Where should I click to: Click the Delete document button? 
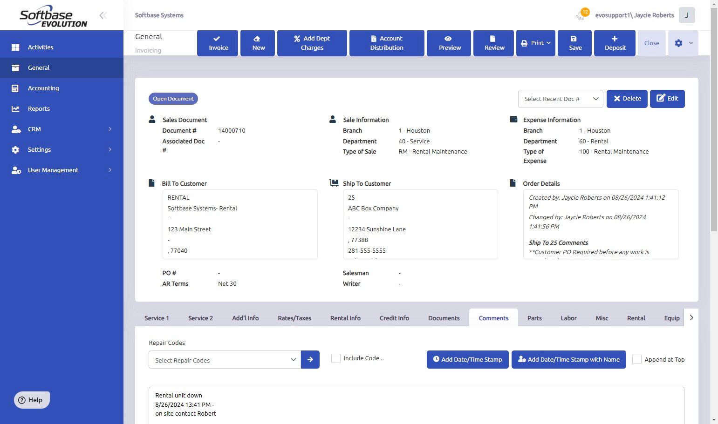(x=627, y=99)
